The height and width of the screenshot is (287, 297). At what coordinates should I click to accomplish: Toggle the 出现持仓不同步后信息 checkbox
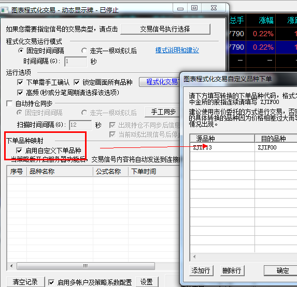(x=112, y=125)
